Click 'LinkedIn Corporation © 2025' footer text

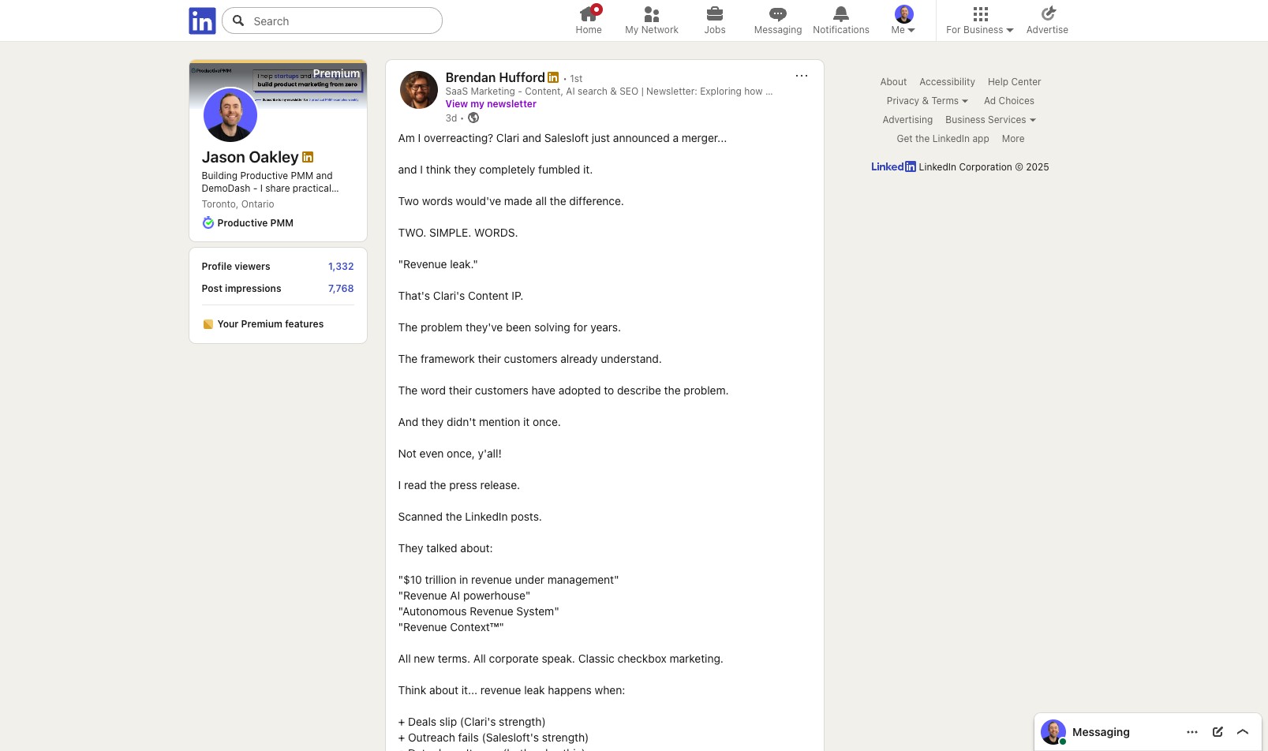tap(984, 167)
